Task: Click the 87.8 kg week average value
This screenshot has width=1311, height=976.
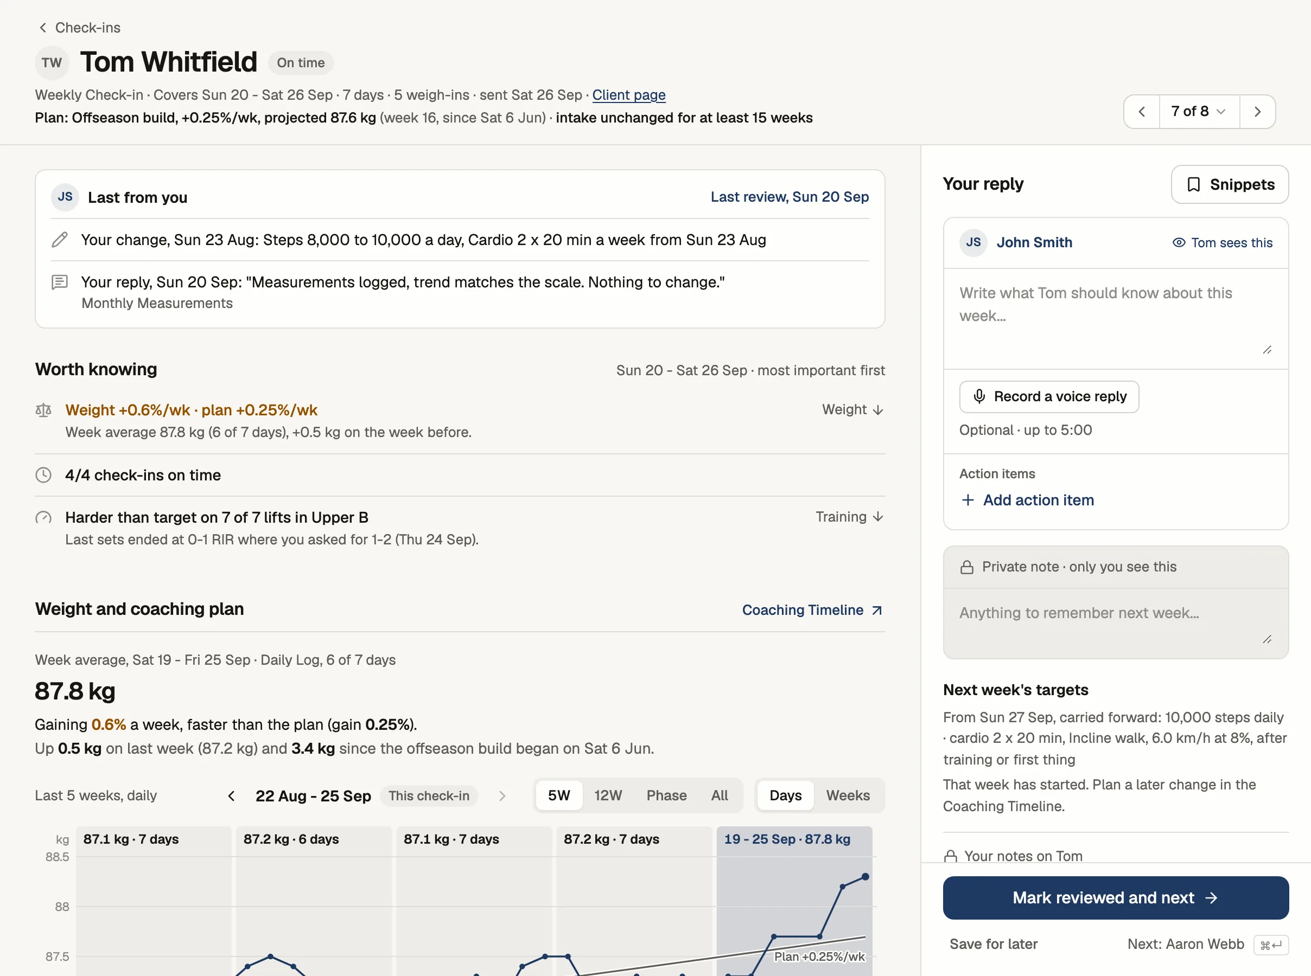Action: point(75,691)
